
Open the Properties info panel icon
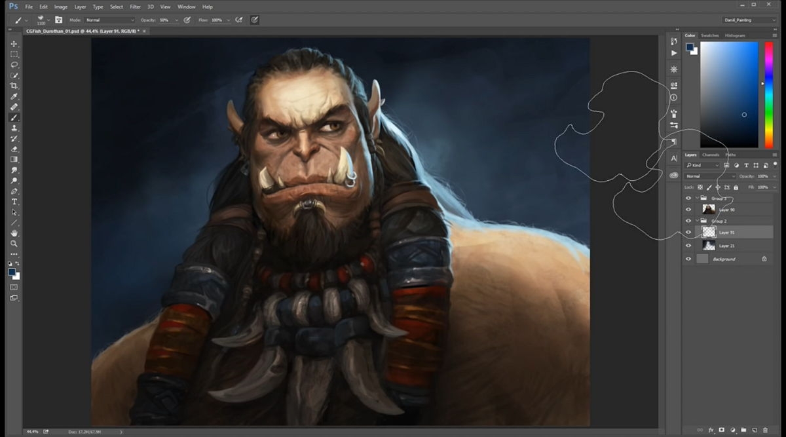click(x=674, y=97)
